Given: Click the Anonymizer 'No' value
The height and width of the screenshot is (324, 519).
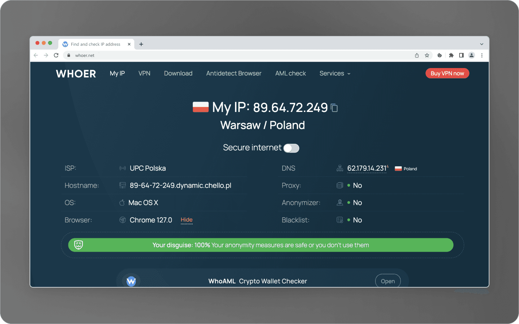Looking at the screenshot, I should [x=358, y=203].
